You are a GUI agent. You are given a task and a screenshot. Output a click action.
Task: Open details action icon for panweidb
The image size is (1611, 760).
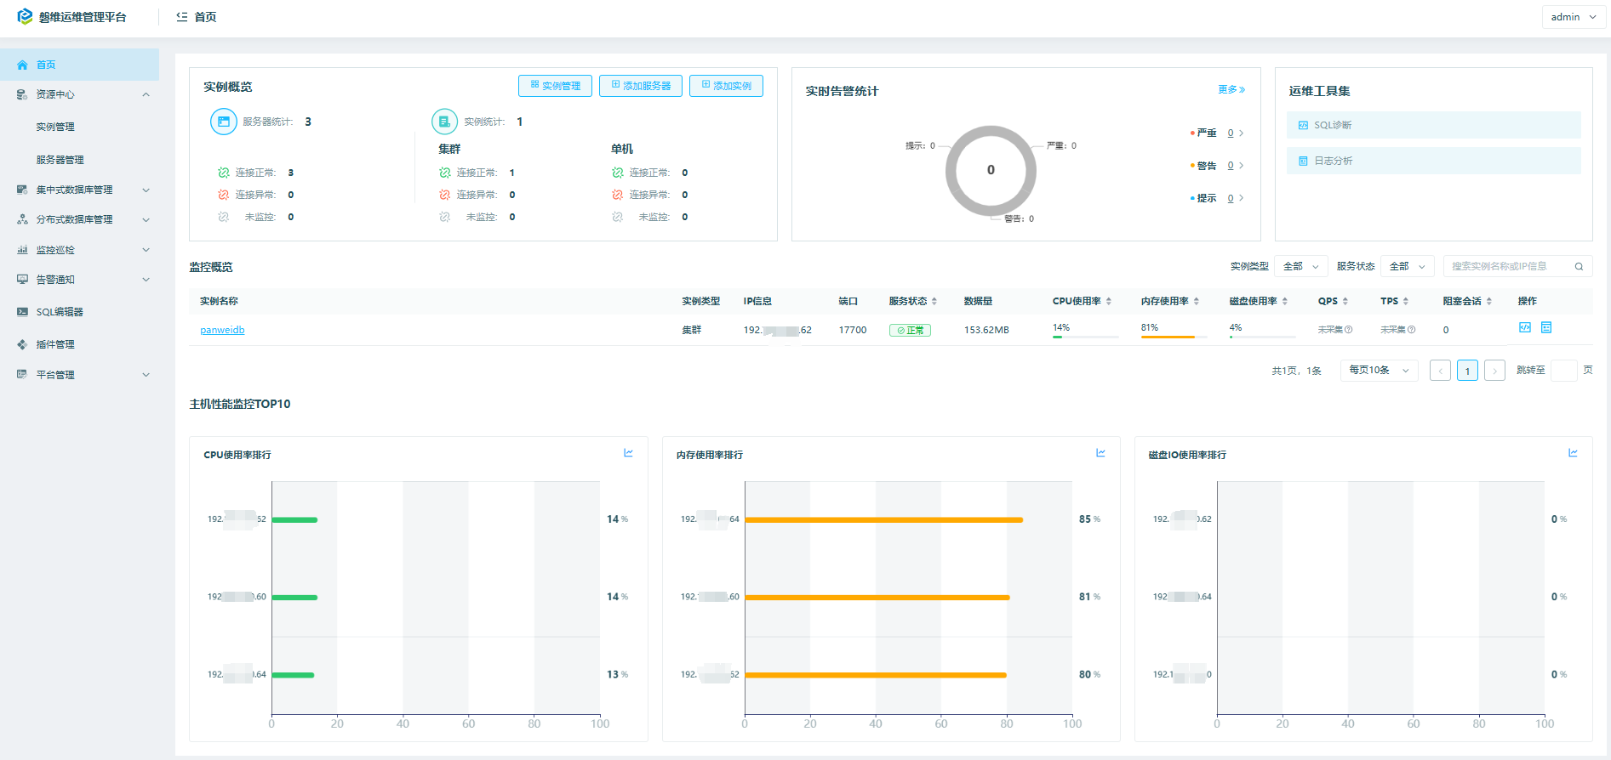point(1546,327)
